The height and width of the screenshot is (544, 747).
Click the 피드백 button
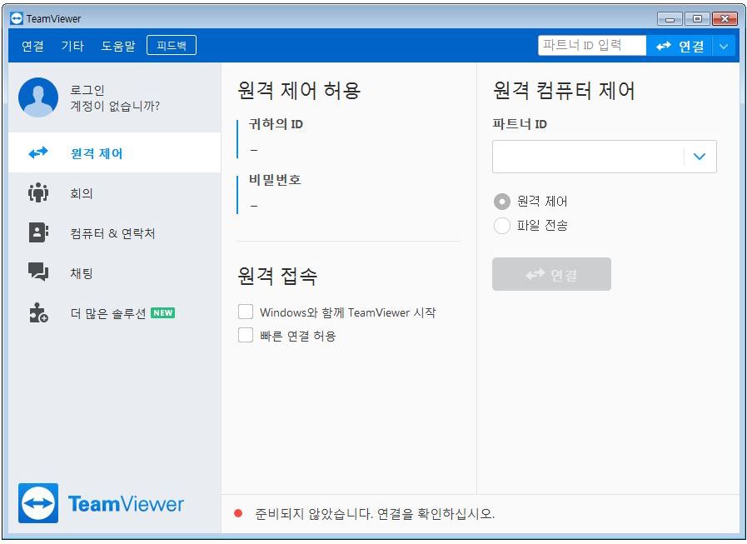(x=172, y=45)
